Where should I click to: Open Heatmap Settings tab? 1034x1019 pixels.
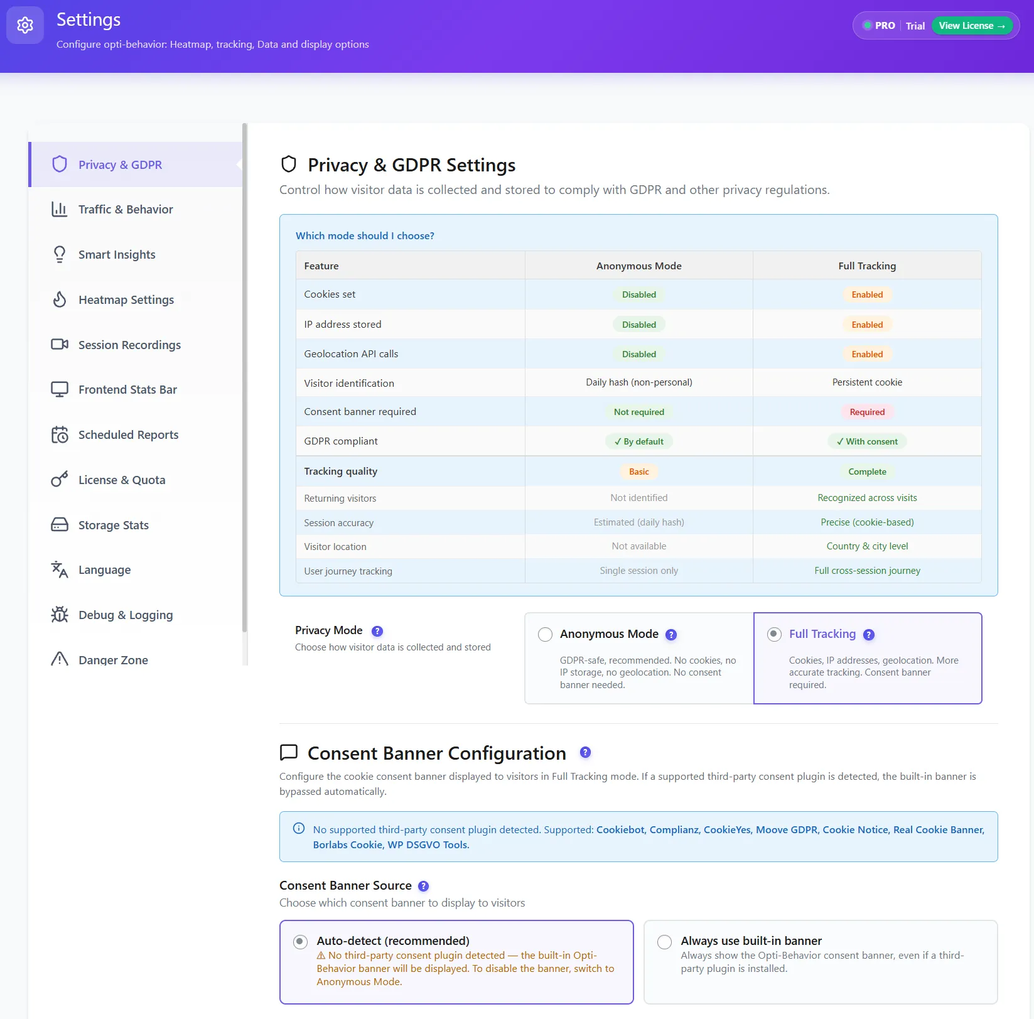pos(136,299)
